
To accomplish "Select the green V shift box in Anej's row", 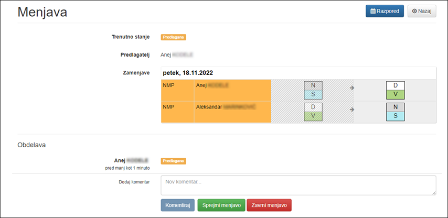I will point(395,94).
